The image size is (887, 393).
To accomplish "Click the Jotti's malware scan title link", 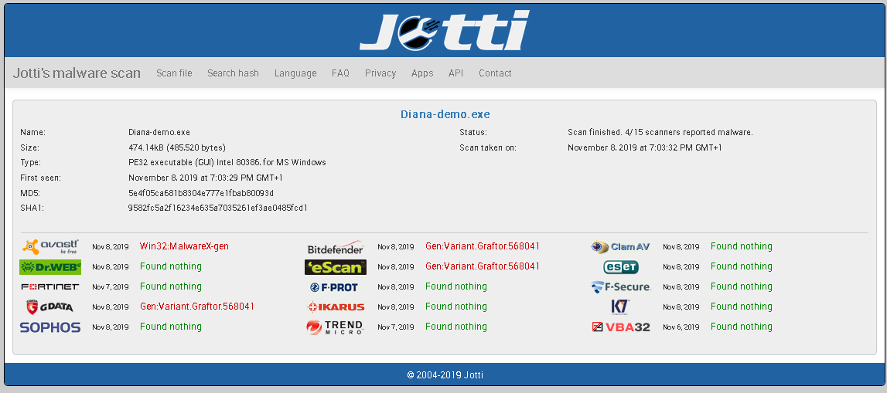I will (77, 73).
